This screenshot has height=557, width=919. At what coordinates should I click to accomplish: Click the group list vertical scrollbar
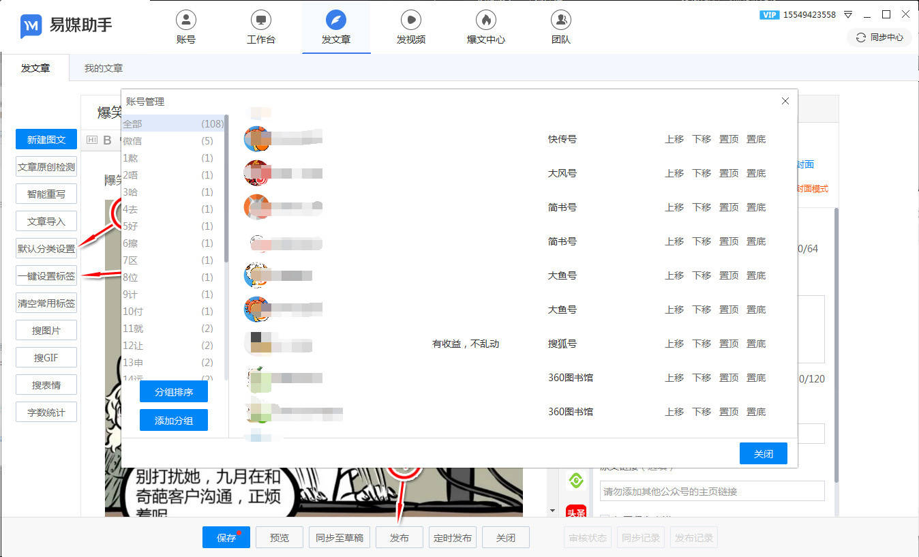coord(226,191)
